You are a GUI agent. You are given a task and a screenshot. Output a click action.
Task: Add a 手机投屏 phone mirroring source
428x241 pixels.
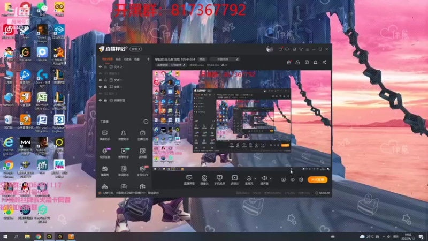219,180
